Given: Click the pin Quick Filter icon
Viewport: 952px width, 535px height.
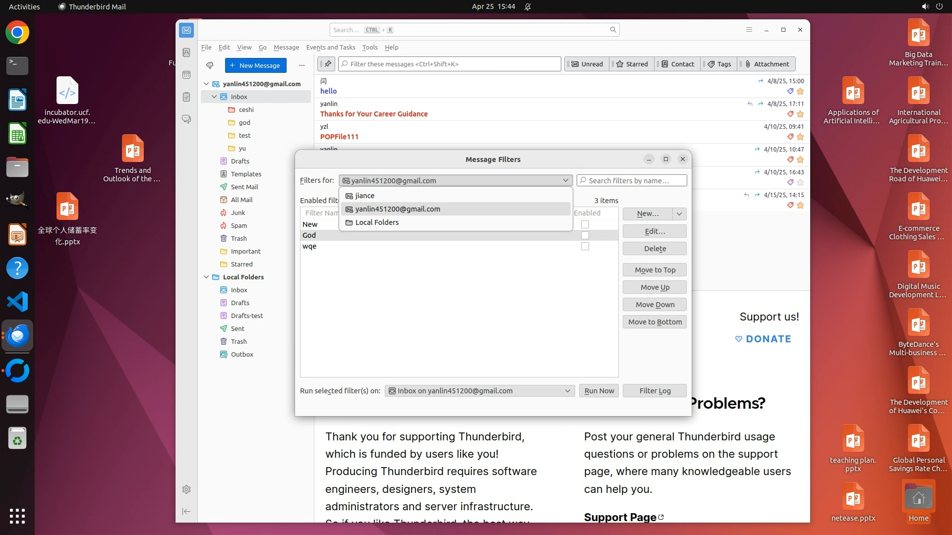Looking at the screenshot, I should 327,64.
